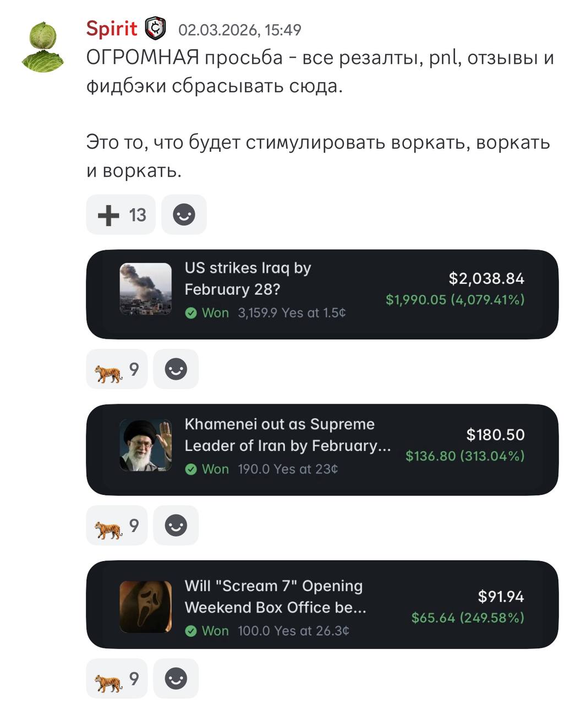Click the Spirit username

coord(112,28)
